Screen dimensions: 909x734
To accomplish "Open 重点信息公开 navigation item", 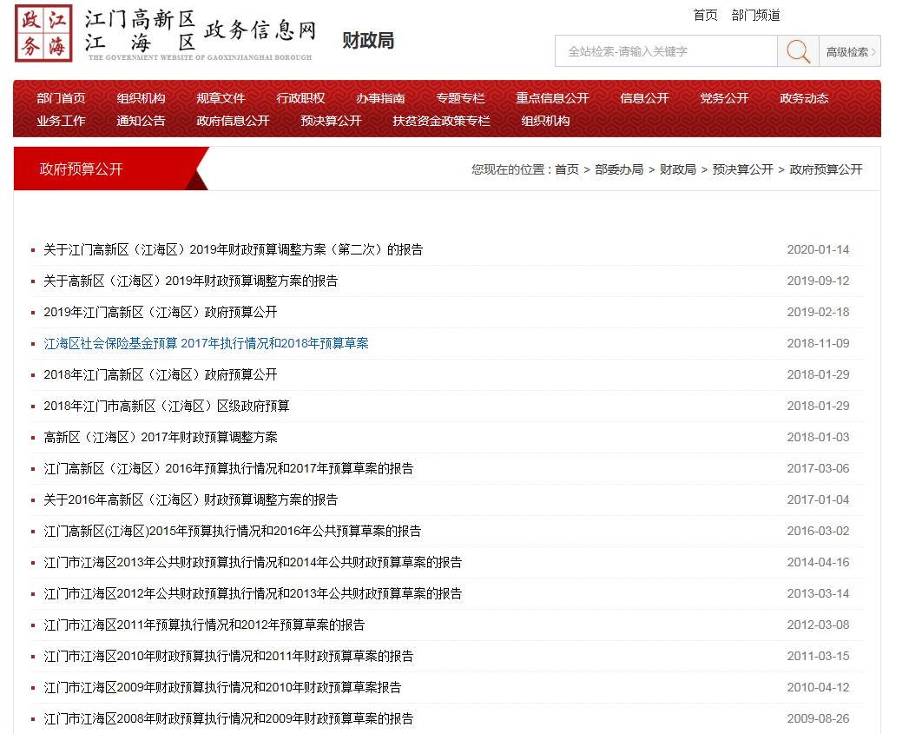I will point(552,98).
